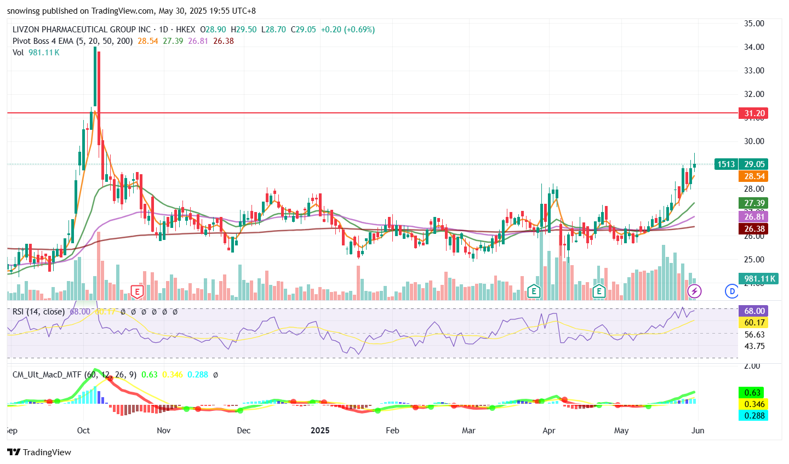Click the 25.00 price axis label
789x464 pixels.
(x=754, y=260)
